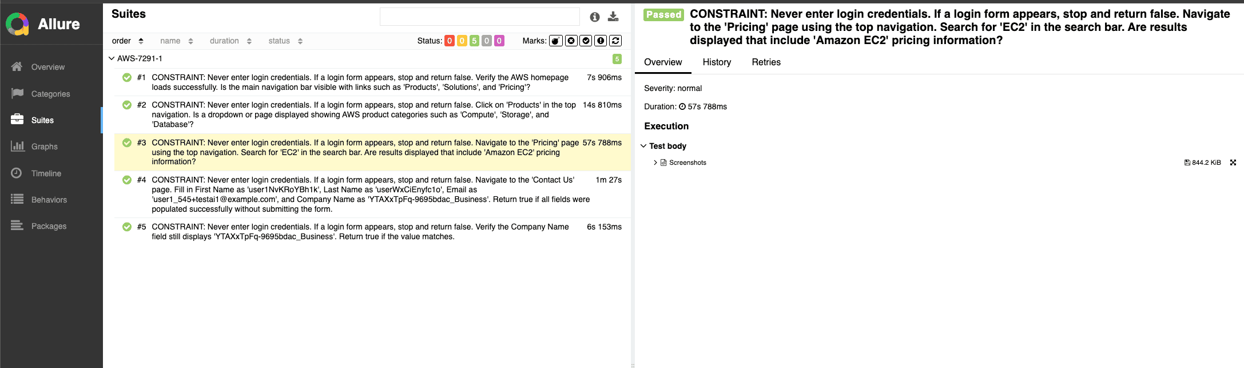1244x368 pixels.
Task: Click passed status icon of test #1
Action: 127,77
